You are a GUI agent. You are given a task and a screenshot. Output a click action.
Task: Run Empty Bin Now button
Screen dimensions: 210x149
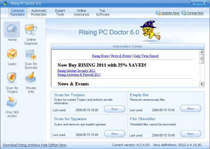click(x=190, y=109)
